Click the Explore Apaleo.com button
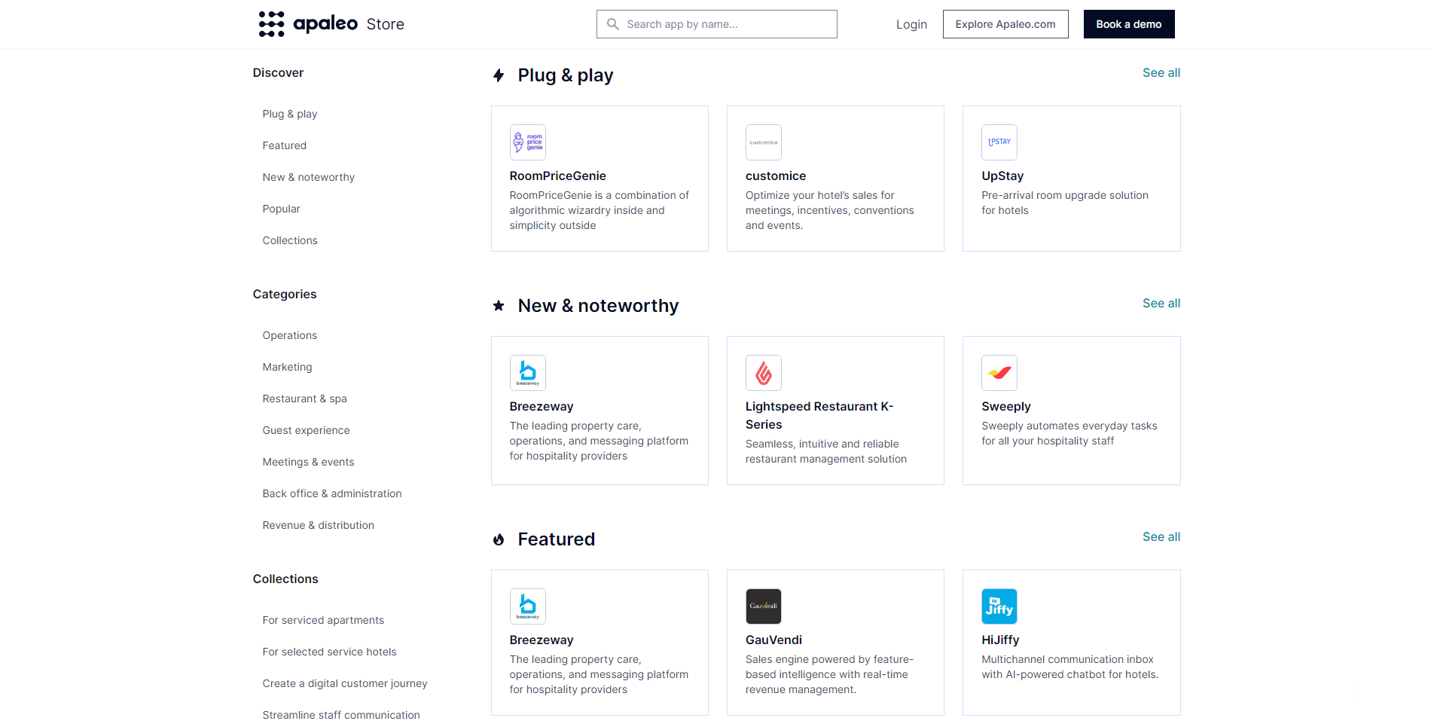Image resolution: width=1431 pixels, height=727 pixels. click(1005, 24)
